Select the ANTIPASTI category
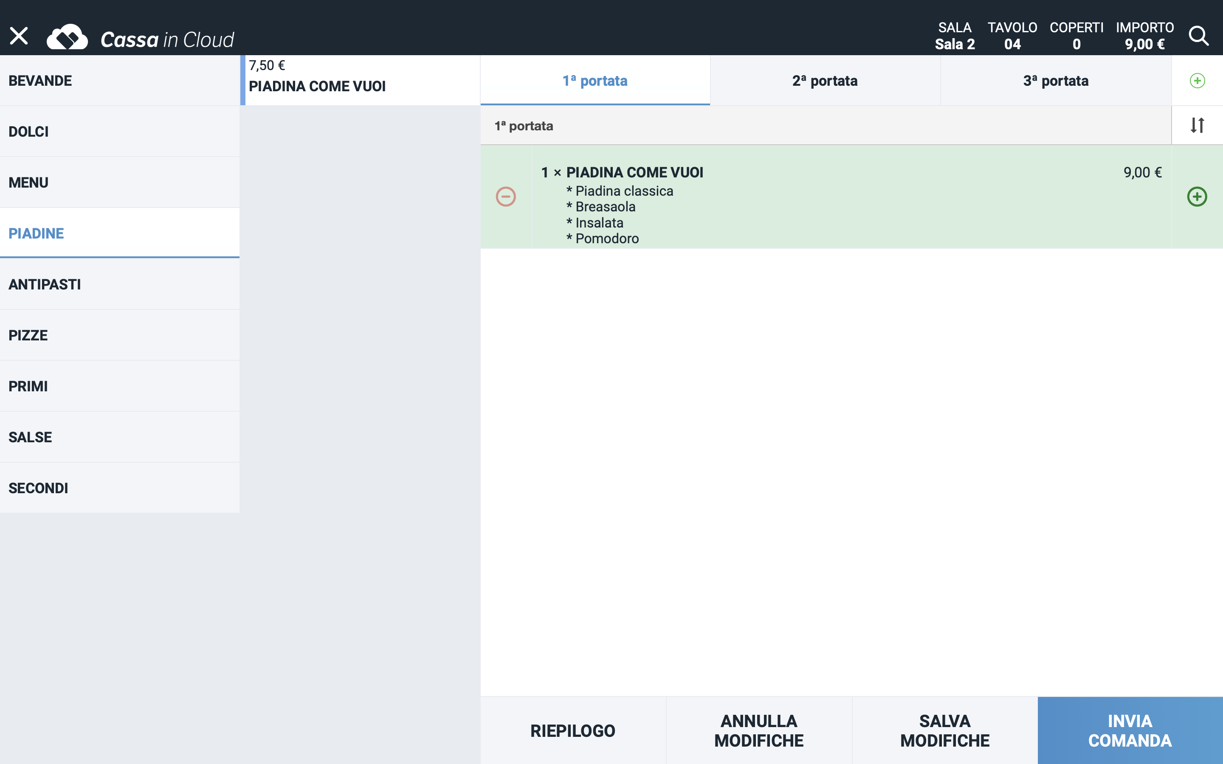The image size is (1223, 764). point(119,284)
